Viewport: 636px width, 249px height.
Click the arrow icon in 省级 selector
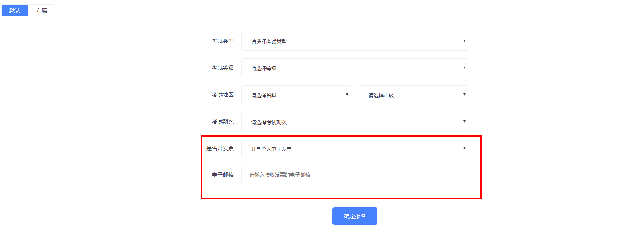(x=347, y=95)
